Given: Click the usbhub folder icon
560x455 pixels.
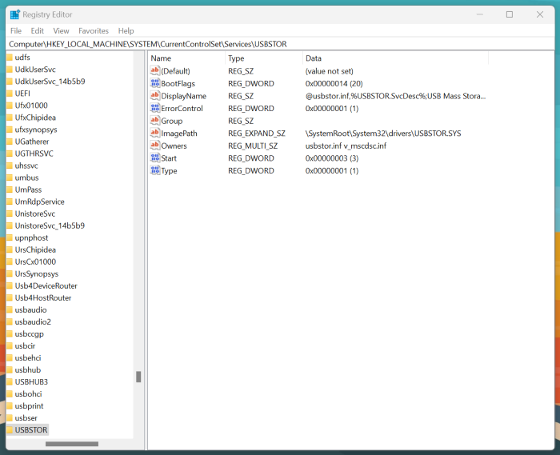Looking at the screenshot, I should 10,369.
